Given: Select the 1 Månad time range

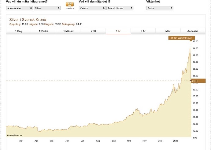Looking at the screenshot, I should click(68, 31).
